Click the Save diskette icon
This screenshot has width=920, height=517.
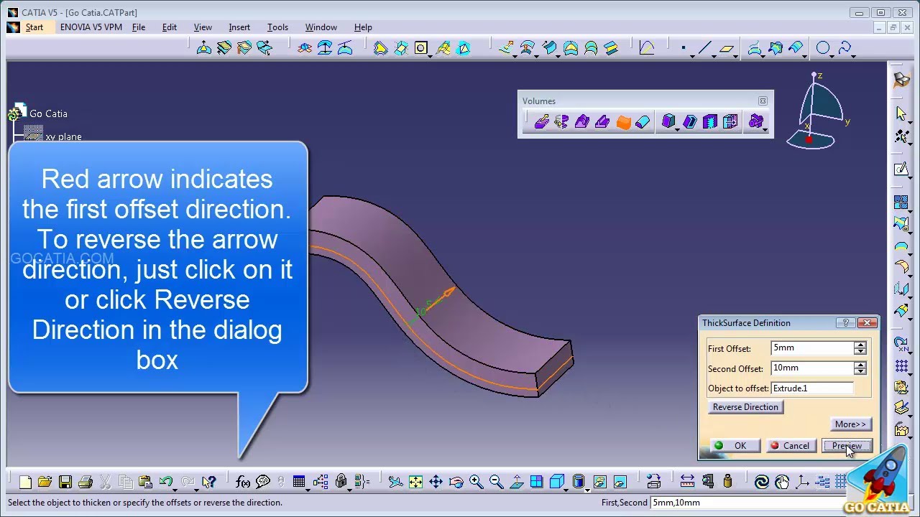65,482
